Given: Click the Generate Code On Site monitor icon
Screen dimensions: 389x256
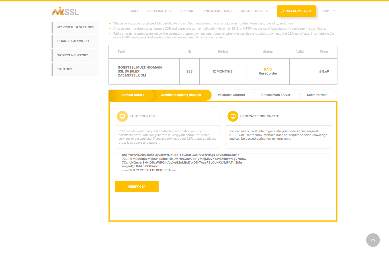Looking at the screenshot, I should [x=233, y=116].
